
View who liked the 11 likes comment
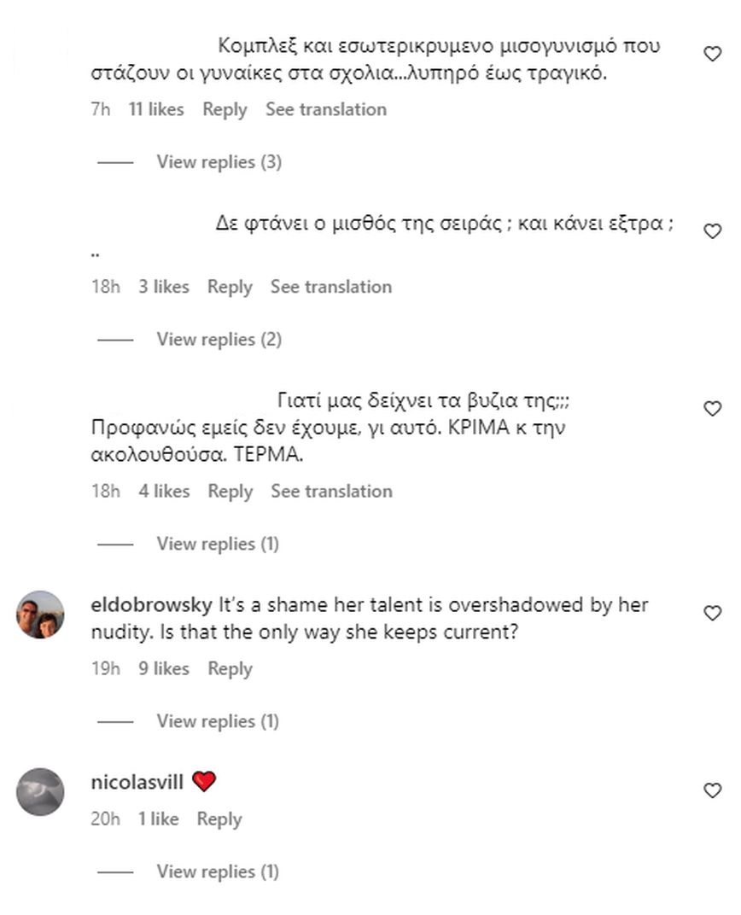(x=156, y=109)
